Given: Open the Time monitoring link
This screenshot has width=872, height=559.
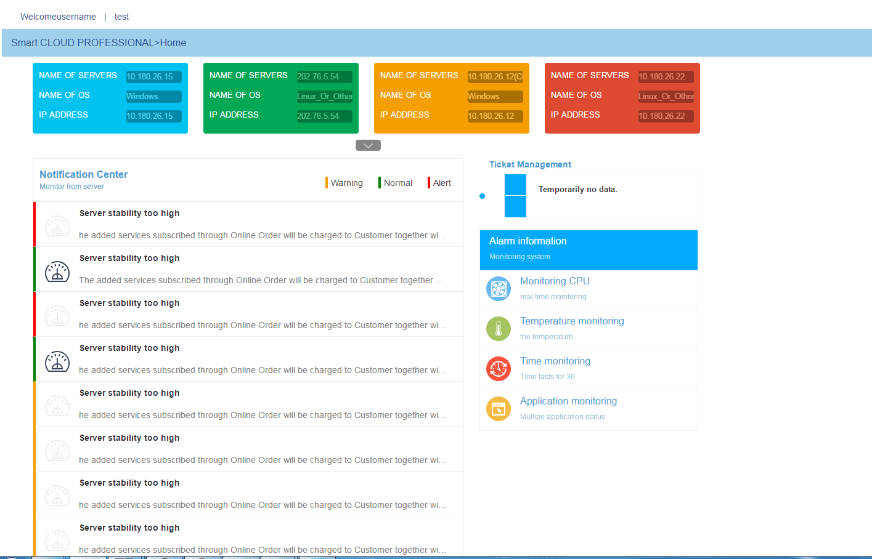Looking at the screenshot, I should tap(555, 361).
